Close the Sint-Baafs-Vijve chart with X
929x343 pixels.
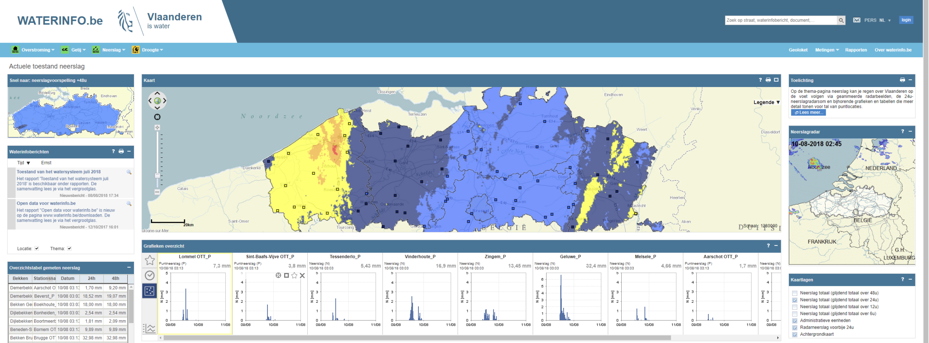tap(302, 275)
